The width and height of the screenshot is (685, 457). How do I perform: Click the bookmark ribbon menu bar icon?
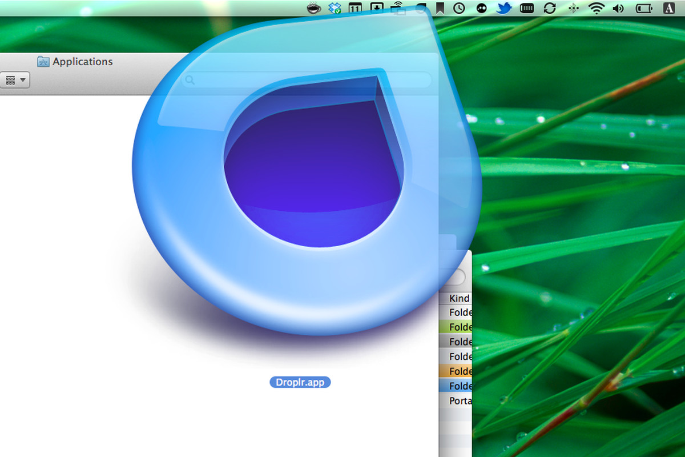coord(440,8)
